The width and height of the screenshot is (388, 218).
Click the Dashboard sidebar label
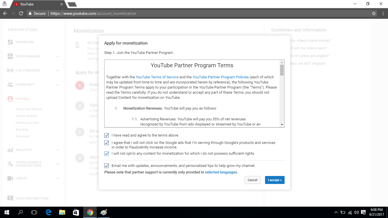(25, 42)
